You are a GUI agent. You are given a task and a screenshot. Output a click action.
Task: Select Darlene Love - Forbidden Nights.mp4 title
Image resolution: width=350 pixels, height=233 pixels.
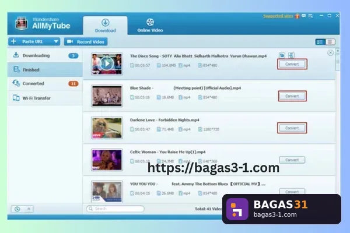pyautogui.click(x=164, y=120)
